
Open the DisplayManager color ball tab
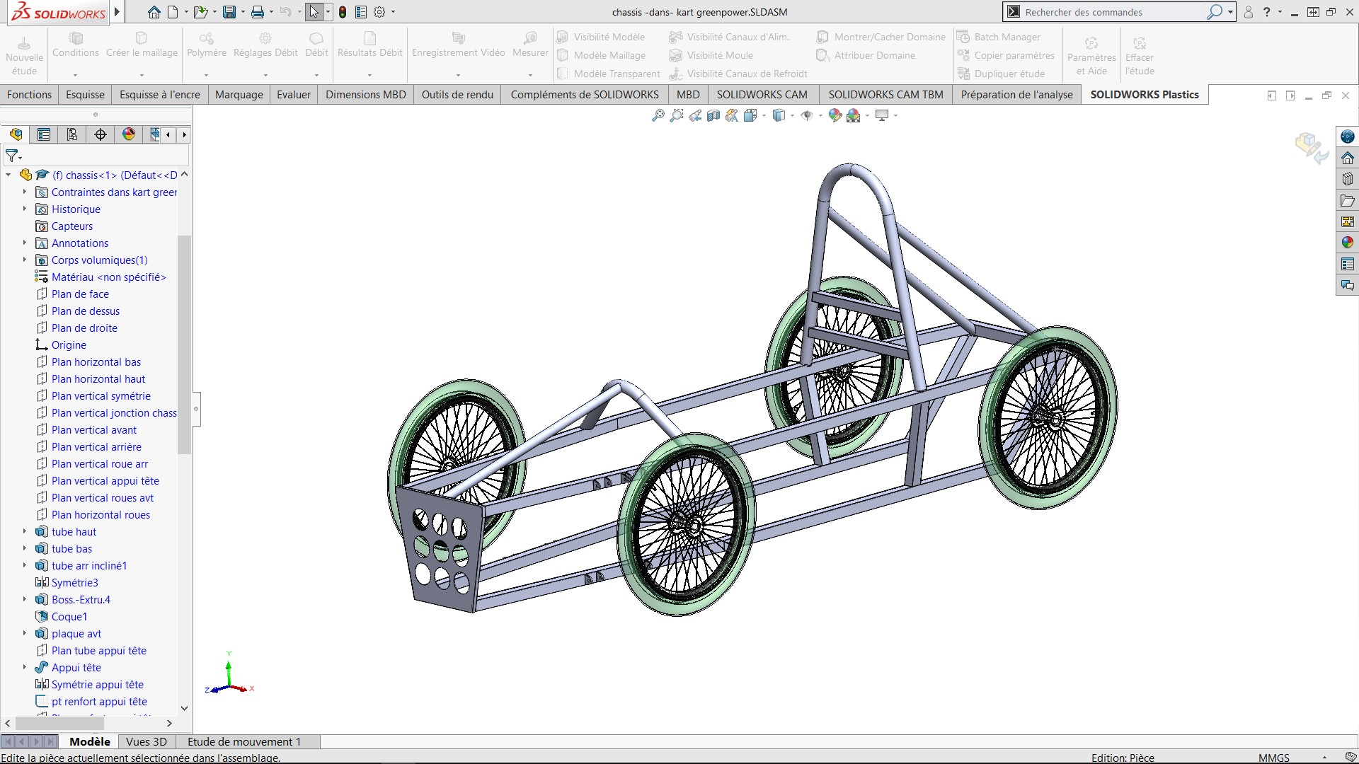coord(129,134)
